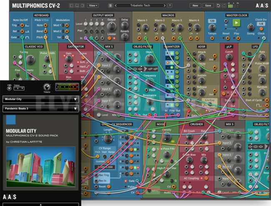Click the Swing knob in Master Clock

(251, 27)
